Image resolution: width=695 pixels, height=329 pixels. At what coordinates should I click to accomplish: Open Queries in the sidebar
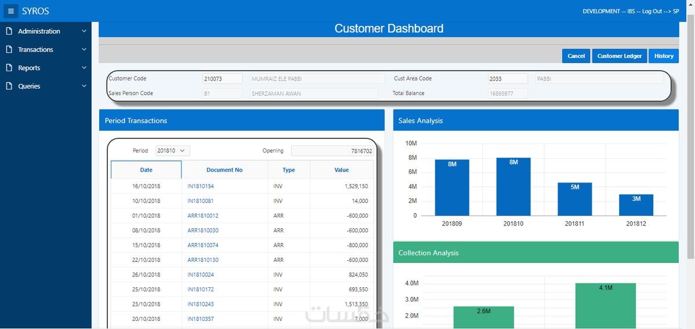tap(29, 86)
